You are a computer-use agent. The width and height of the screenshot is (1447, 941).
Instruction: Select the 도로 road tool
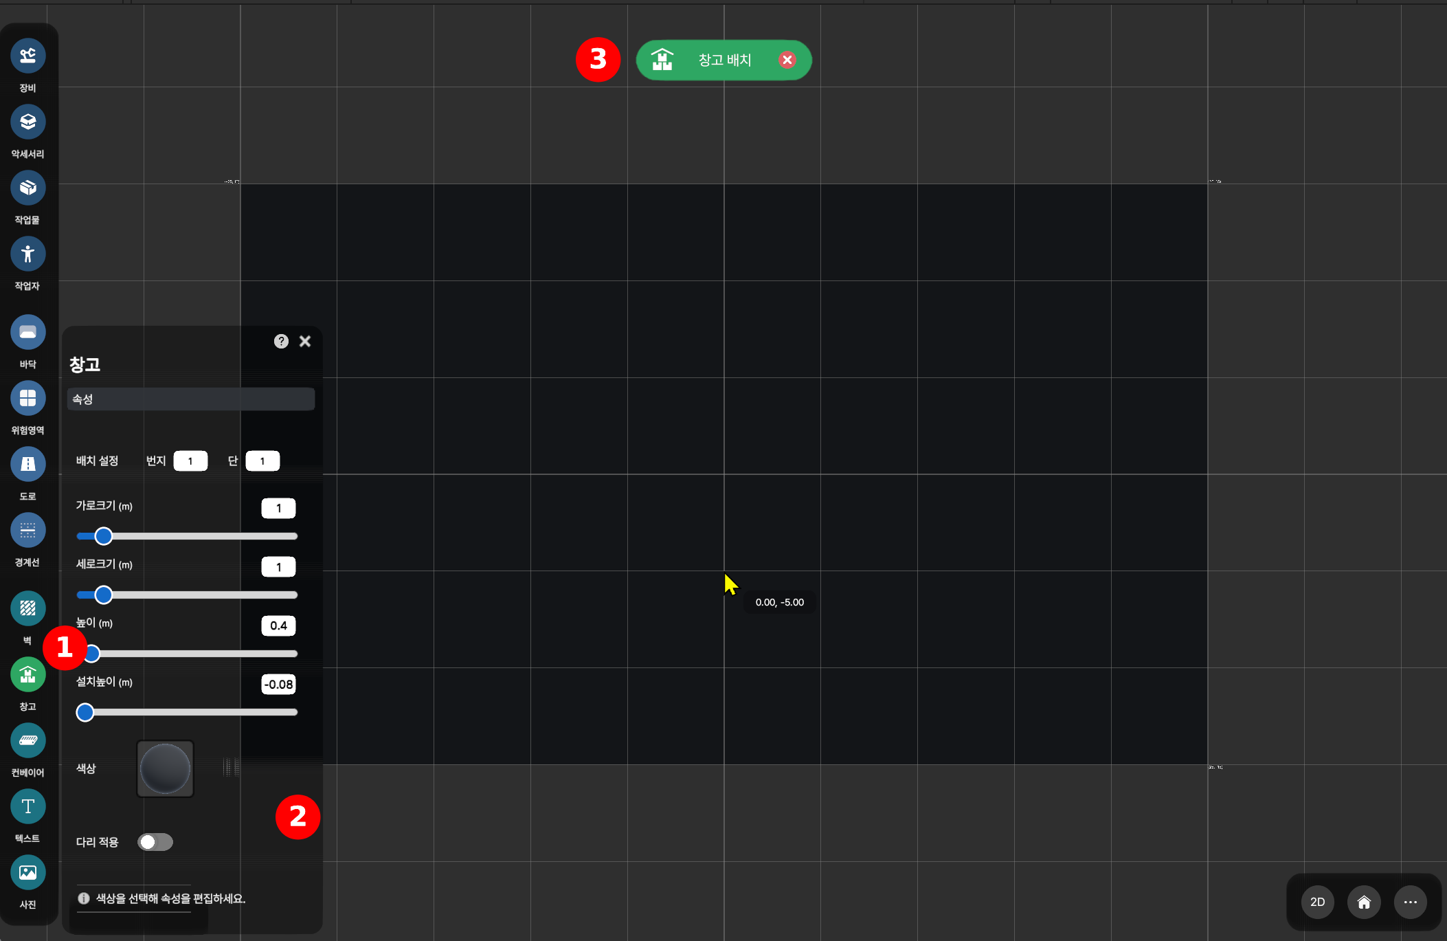(27, 464)
